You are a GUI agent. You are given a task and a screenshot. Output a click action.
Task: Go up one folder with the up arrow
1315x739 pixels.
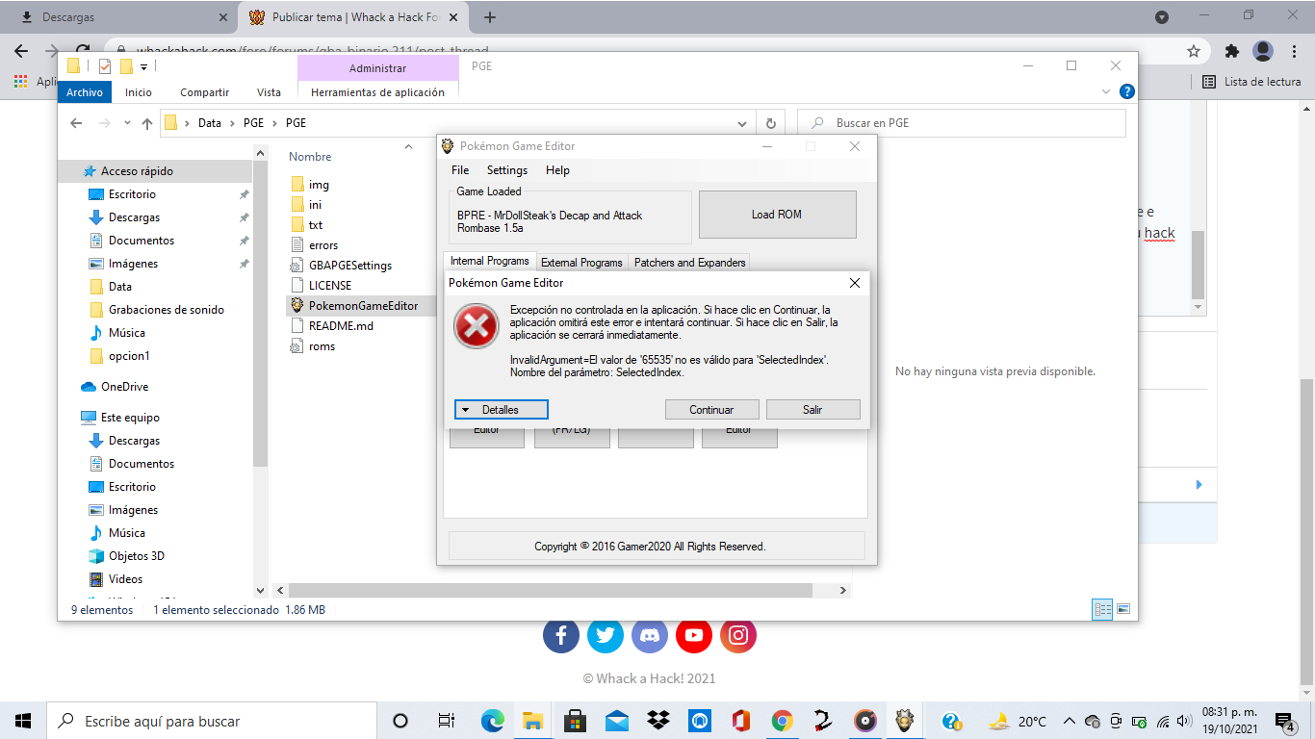click(x=147, y=123)
